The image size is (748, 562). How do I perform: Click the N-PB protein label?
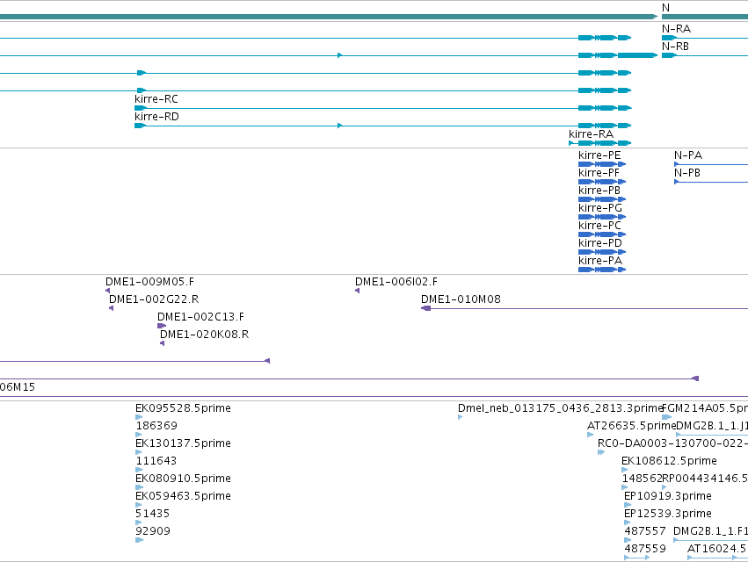pyautogui.click(x=687, y=173)
